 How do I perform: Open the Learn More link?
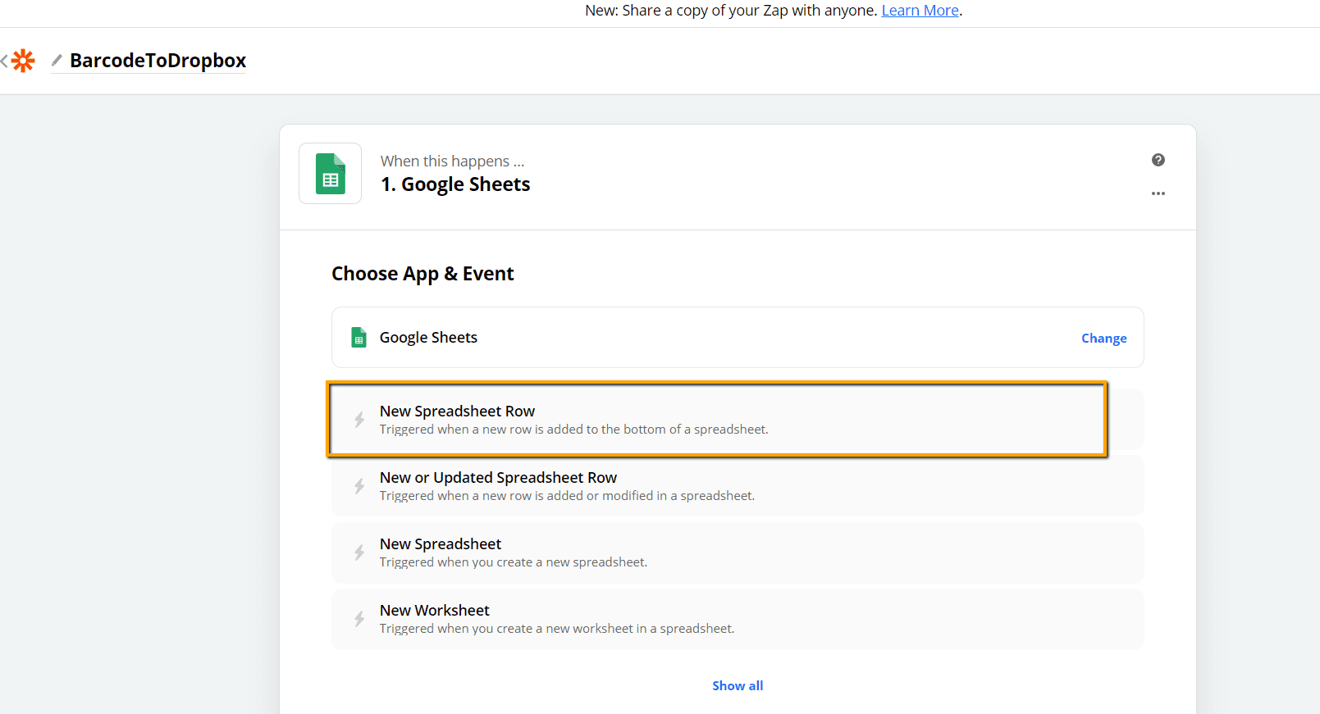point(920,11)
